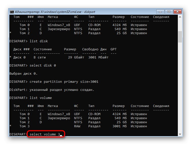Click the cmd.exe icon in title bar

[12, 12]
